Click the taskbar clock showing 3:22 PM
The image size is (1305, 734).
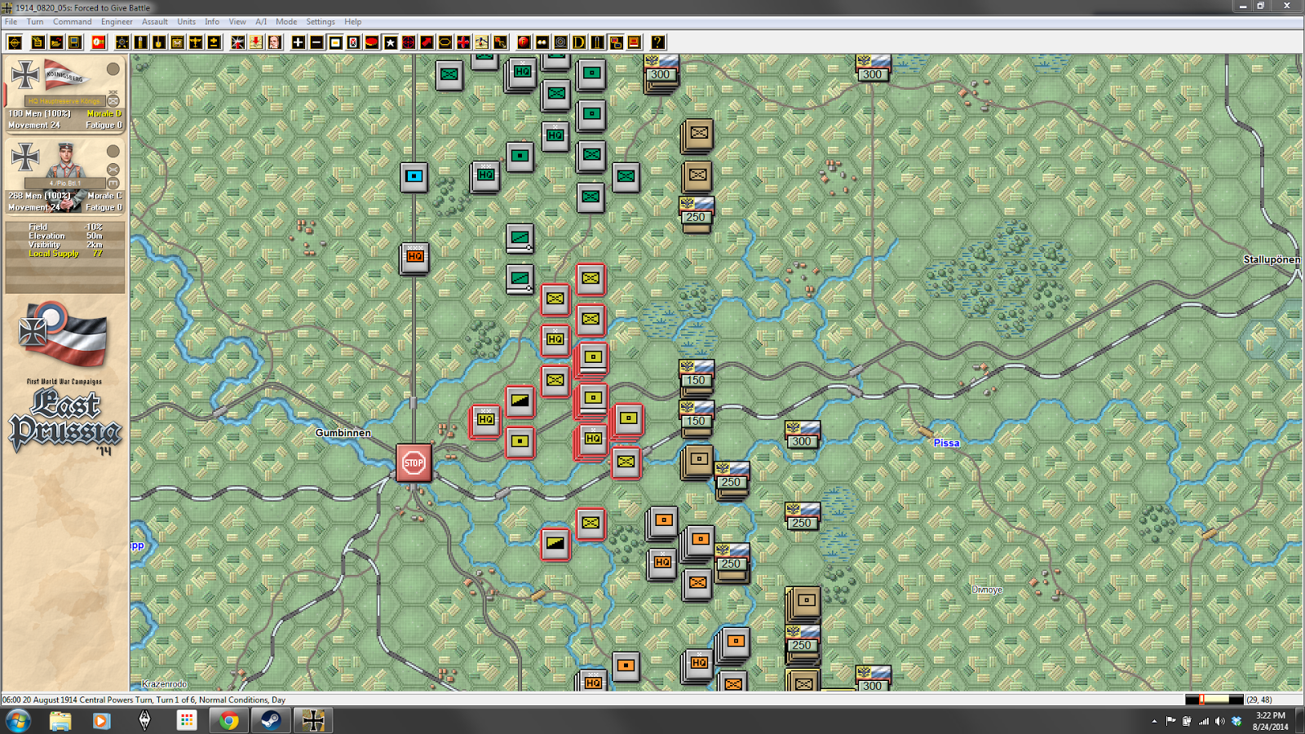1270,721
